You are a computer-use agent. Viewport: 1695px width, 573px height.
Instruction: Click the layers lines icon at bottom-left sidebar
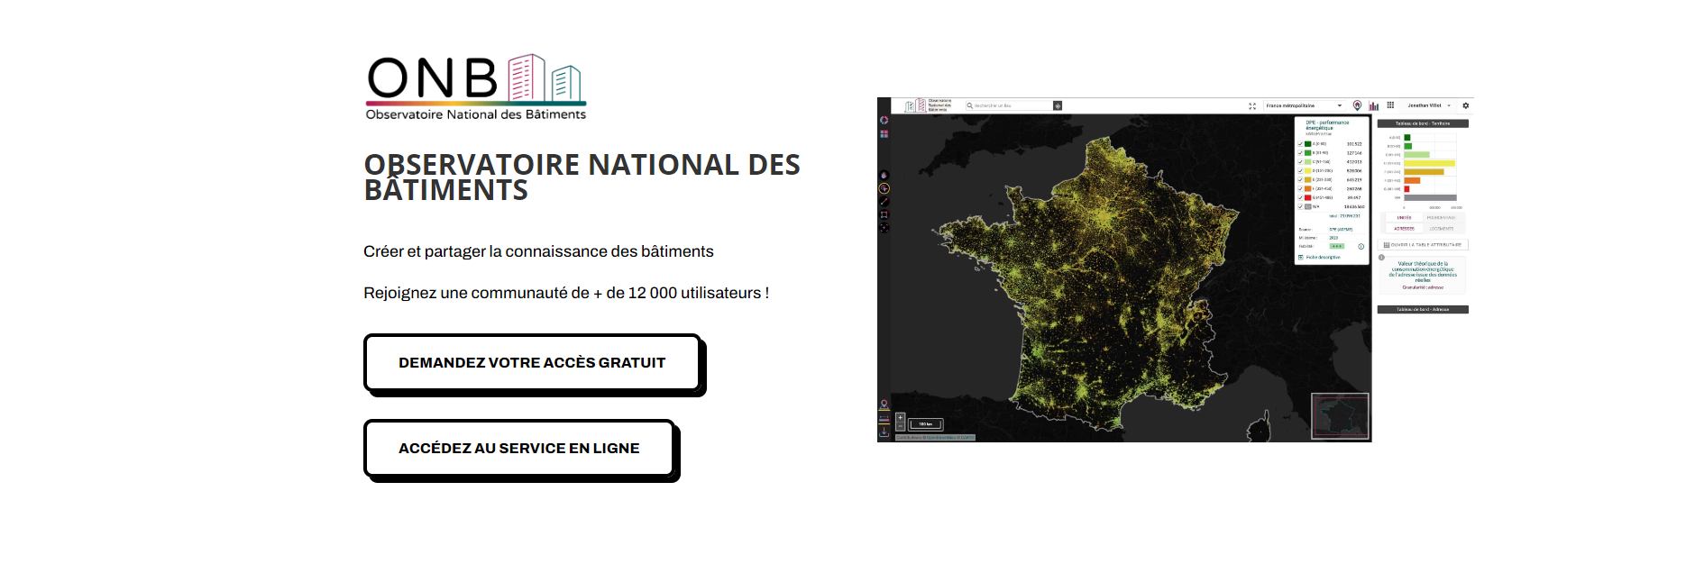[x=884, y=419]
